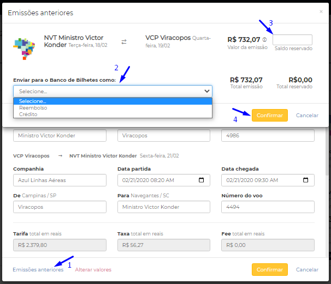Select the Selecione... option in list

[113, 101]
